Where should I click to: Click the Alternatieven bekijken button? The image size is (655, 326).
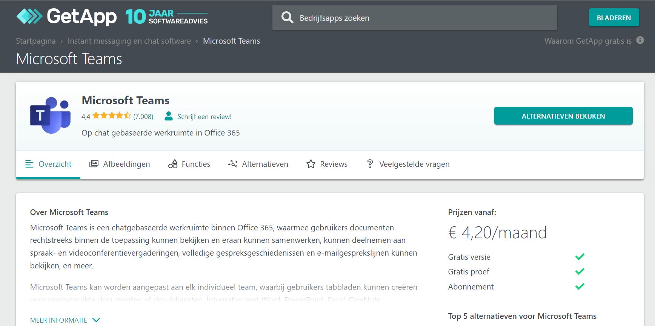tap(563, 116)
